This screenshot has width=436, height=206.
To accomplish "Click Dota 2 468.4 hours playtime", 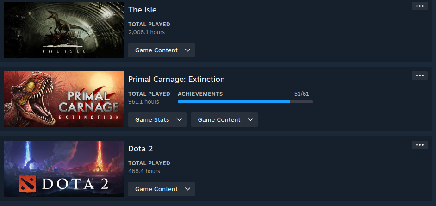I will pyautogui.click(x=144, y=171).
